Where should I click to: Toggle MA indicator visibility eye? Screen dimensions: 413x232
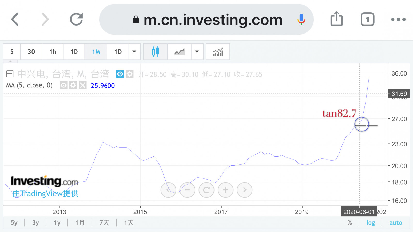[63, 85]
